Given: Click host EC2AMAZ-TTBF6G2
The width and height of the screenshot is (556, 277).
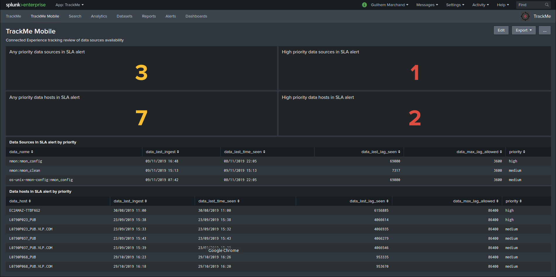Looking at the screenshot, I should [25, 211].
